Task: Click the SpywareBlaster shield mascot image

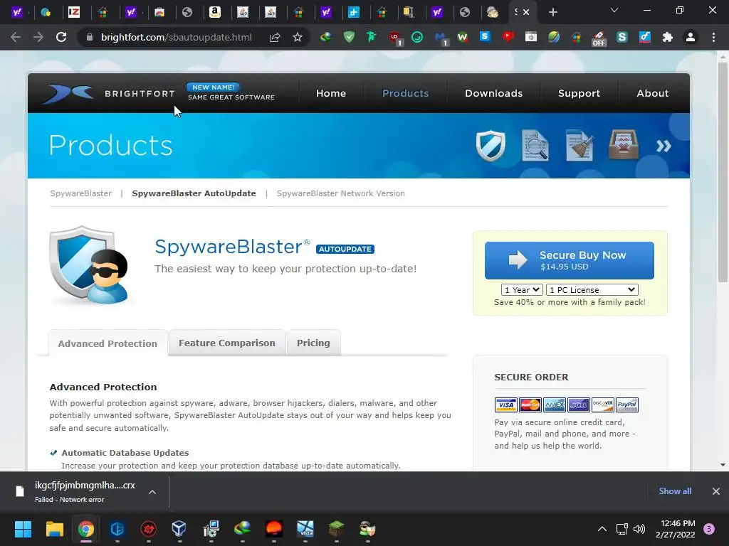Action: tap(89, 265)
